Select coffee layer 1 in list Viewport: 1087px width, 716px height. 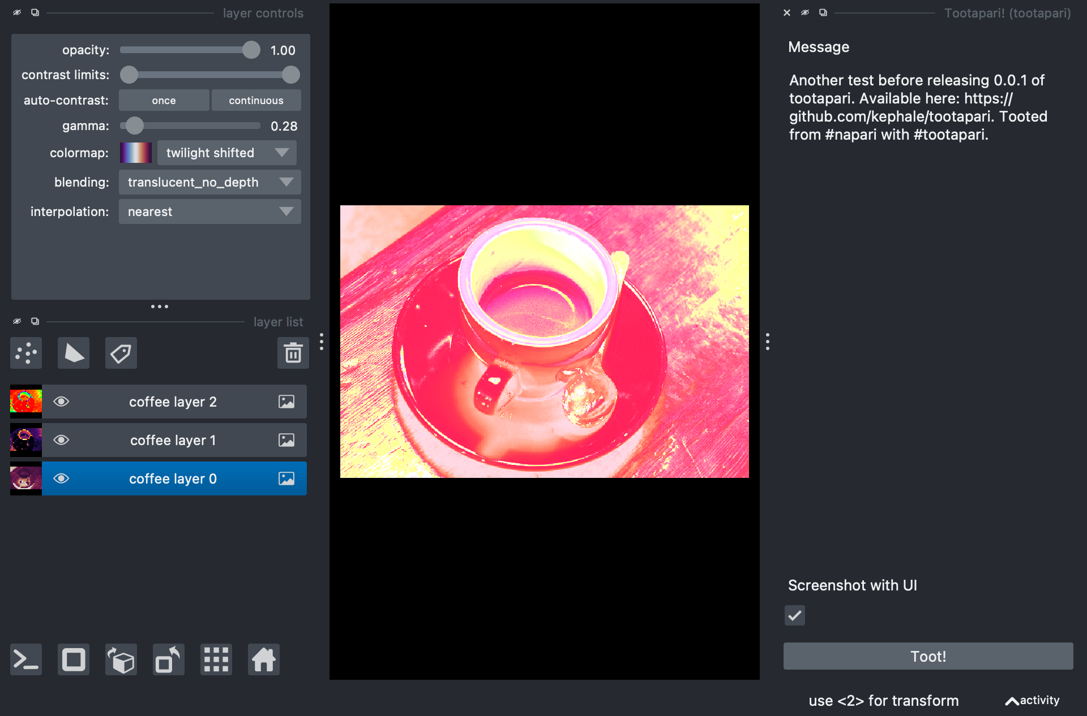(173, 440)
